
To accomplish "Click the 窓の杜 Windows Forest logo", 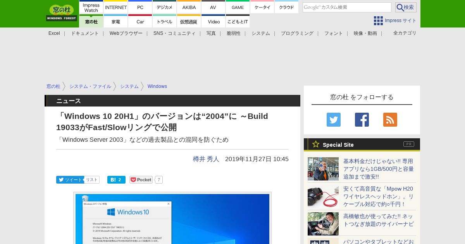I will (x=62, y=13).
